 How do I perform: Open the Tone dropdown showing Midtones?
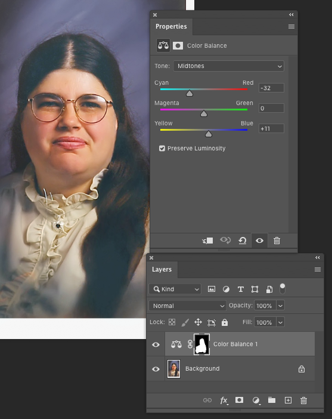pyautogui.click(x=229, y=66)
